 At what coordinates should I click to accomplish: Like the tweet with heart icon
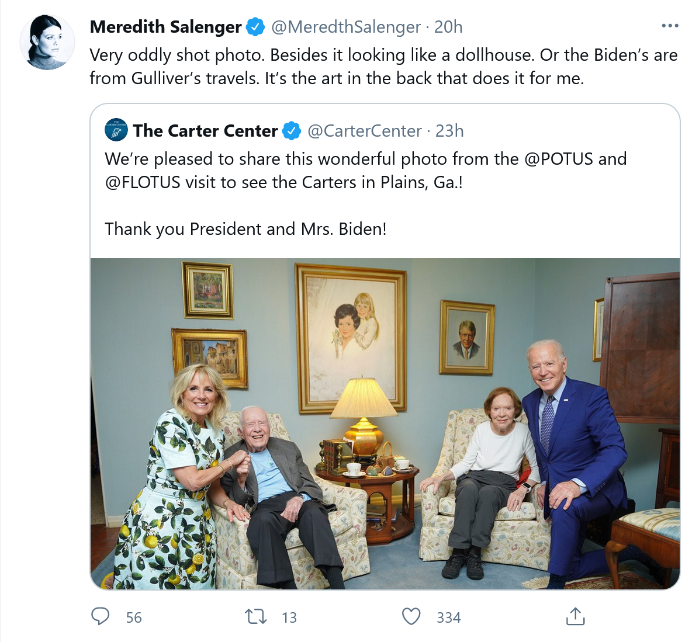[x=411, y=617]
